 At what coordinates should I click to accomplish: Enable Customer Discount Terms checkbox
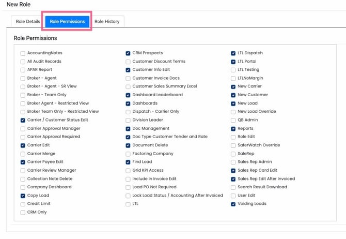pos(128,62)
